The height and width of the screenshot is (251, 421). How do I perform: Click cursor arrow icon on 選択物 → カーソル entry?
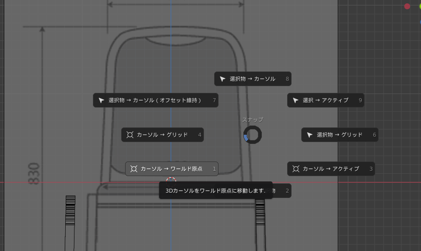222,79
